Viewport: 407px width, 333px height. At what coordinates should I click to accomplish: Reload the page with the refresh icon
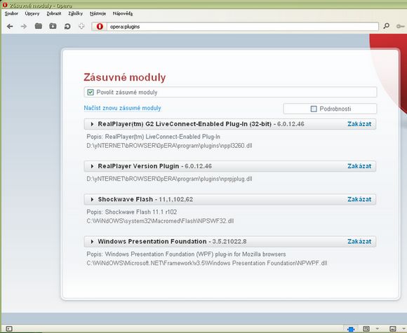click(x=67, y=27)
